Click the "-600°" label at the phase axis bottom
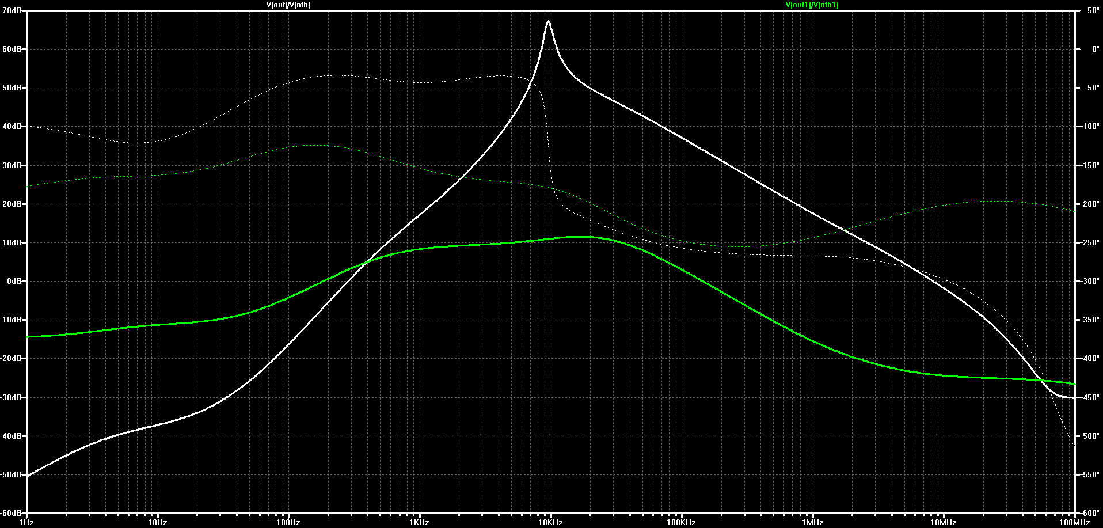The height and width of the screenshot is (528, 1103). pos(1091,513)
